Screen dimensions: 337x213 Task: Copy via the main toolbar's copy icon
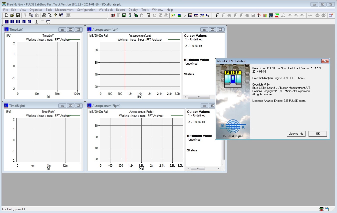[x=31, y=15]
